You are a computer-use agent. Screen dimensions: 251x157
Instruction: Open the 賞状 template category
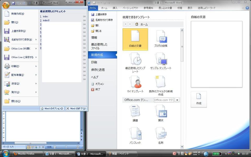click(161, 113)
